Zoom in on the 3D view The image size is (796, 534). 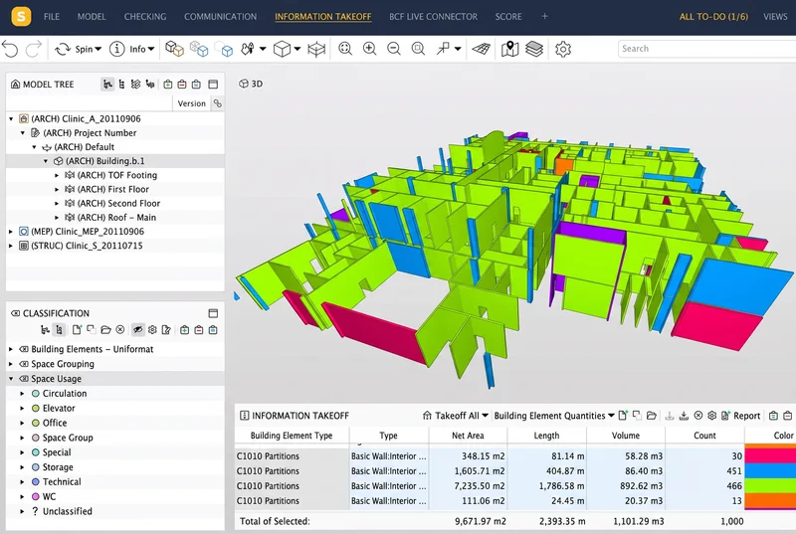click(x=369, y=49)
